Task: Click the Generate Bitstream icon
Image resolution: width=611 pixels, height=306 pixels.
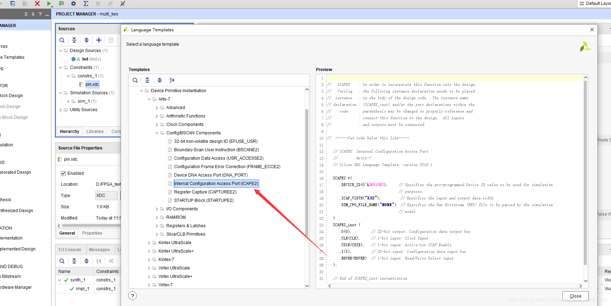Action: (61, 4)
